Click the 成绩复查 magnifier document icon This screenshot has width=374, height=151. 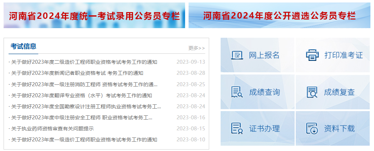click(x=312, y=92)
